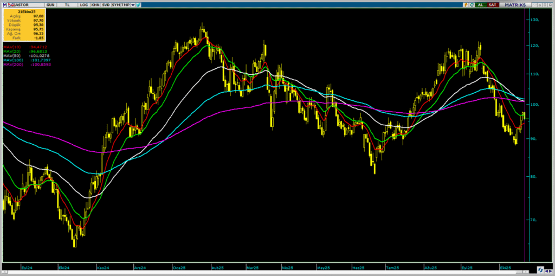Open the TL currency selector
555x276 pixels.
[67, 4]
